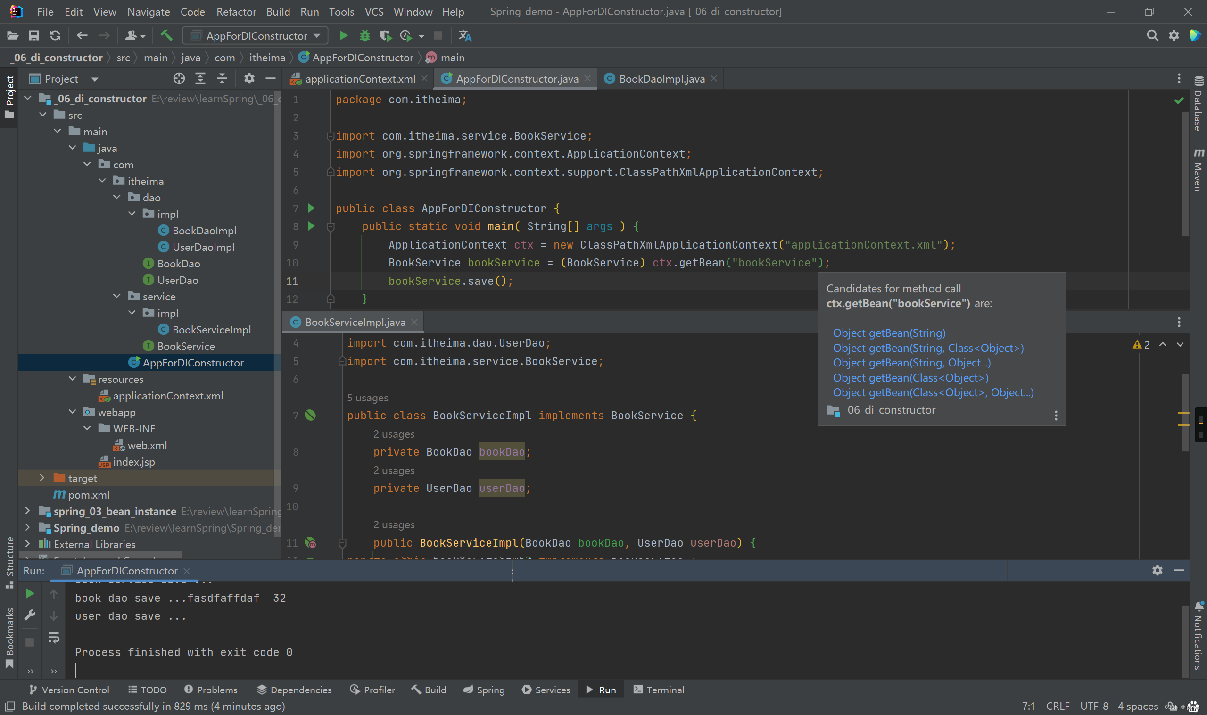Click the Synchronize refresh icon
1207x715 pixels.
pyautogui.click(x=55, y=36)
